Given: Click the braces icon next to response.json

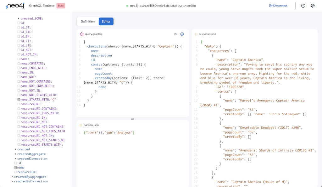Looking at the screenshot, I should [196, 34].
